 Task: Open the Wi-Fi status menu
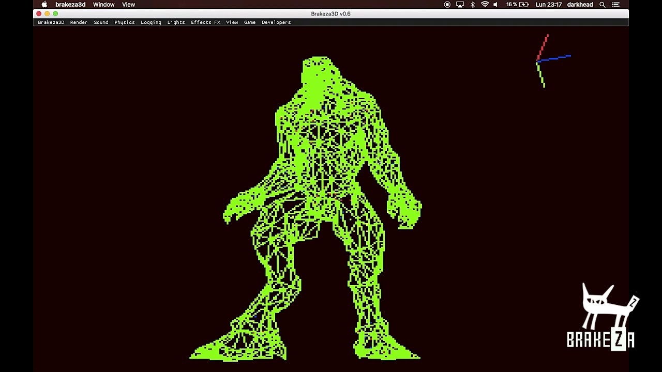(x=485, y=5)
